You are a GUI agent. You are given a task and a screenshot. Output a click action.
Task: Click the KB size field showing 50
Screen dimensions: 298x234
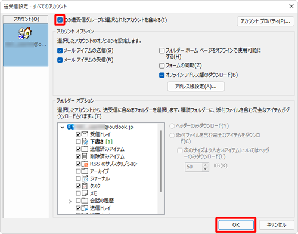click(x=194, y=167)
